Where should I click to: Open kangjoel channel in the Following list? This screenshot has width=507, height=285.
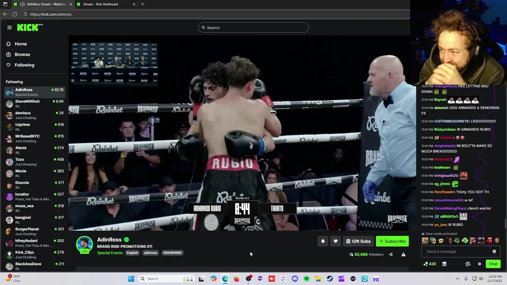(x=35, y=220)
